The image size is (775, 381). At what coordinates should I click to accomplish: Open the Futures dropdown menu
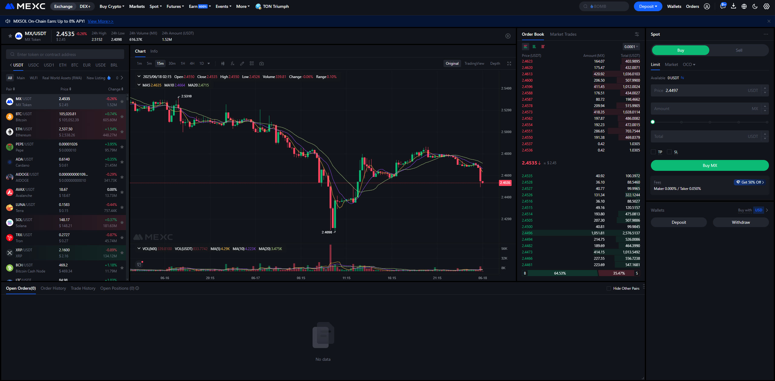pos(175,6)
